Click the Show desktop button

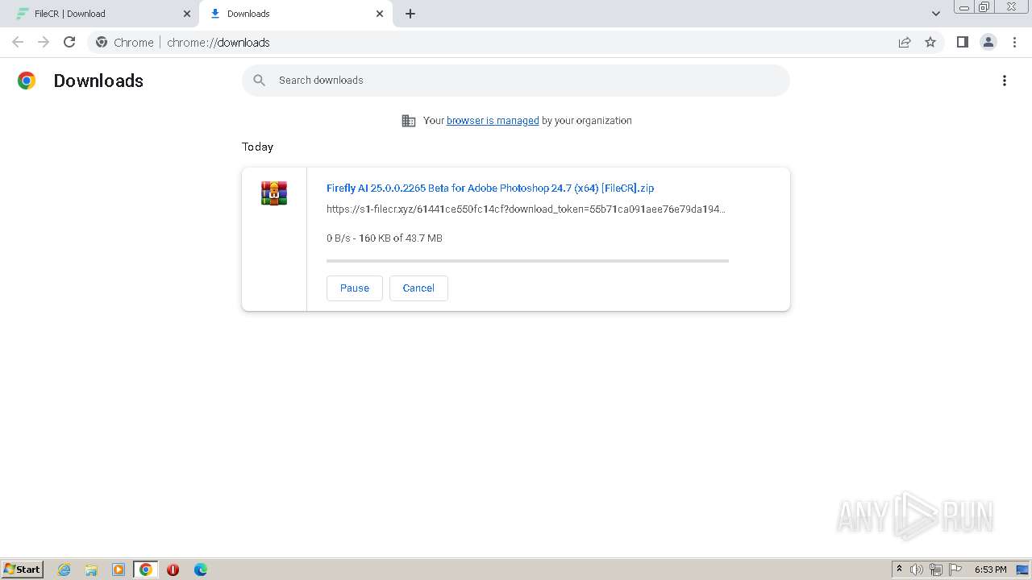tap(1023, 570)
